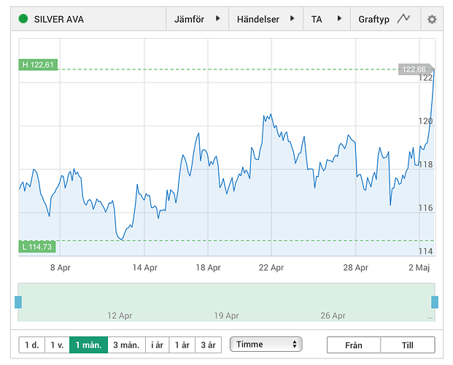Click the Till date button

408,345
